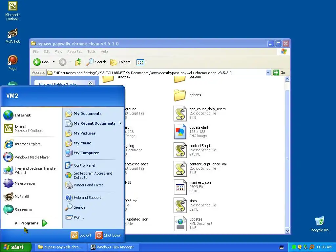Select the options folder
This screenshot has height=252, width=336.
tap(187, 95)
